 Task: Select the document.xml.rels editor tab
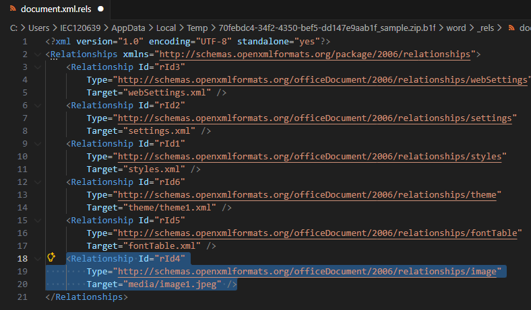point(55,9)
